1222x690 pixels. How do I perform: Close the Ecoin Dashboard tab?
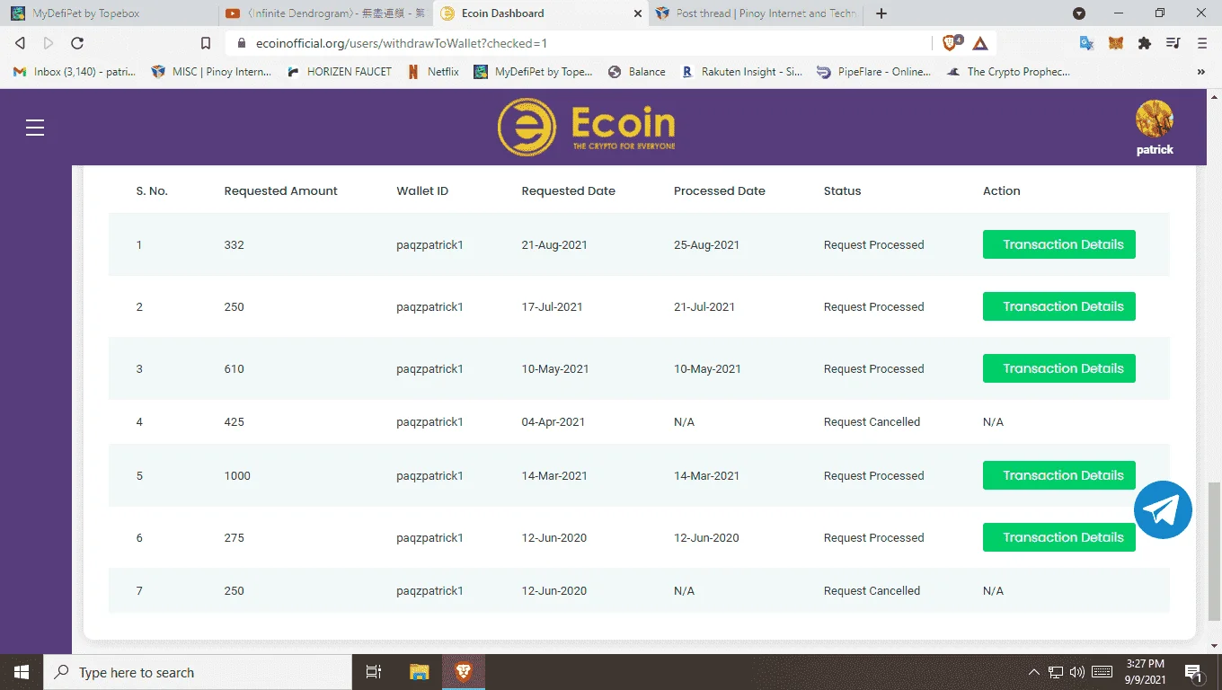[637, 13]
